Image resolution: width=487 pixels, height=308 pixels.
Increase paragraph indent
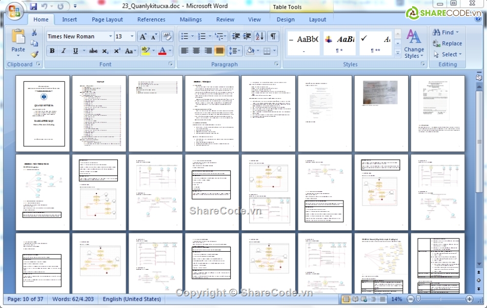tap(247, 36)
